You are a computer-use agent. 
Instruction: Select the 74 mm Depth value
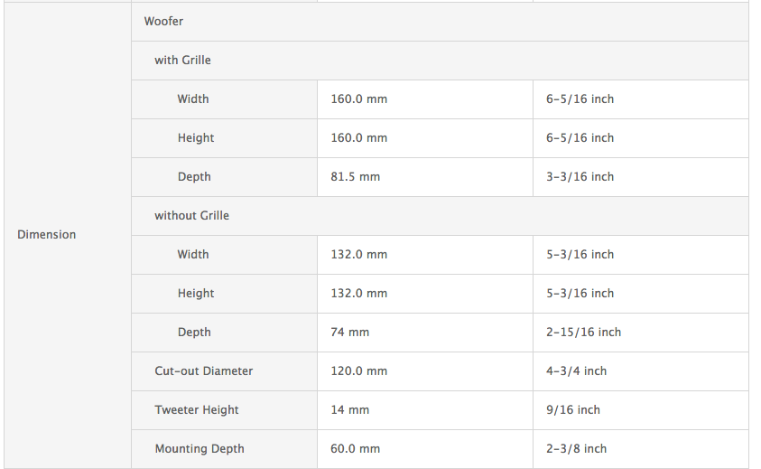349,333
